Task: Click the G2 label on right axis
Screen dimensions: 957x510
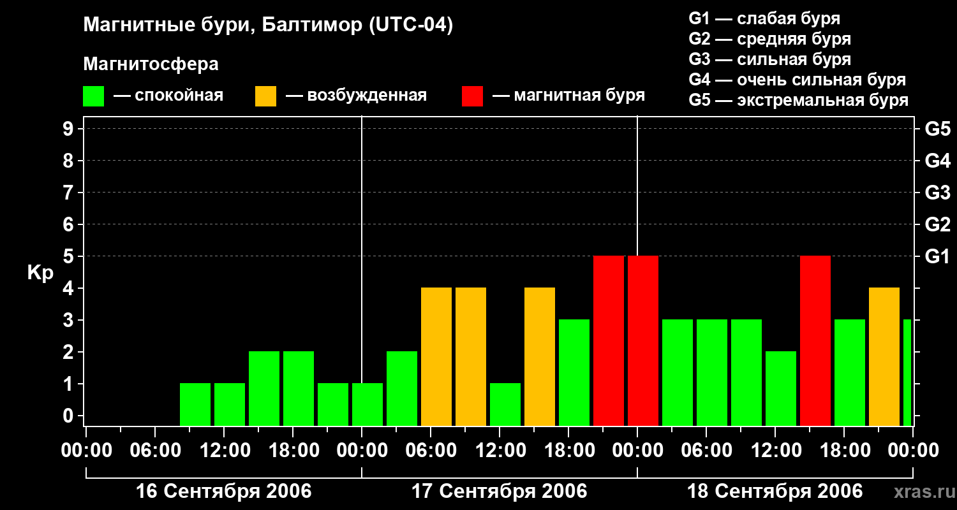Action: click(x=937, y=224)
